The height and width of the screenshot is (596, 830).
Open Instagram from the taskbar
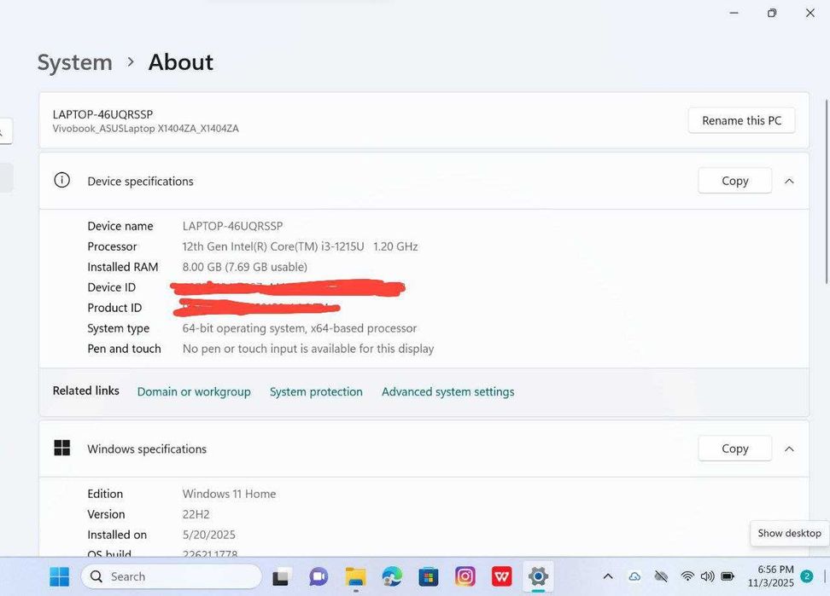click(465, 576)
